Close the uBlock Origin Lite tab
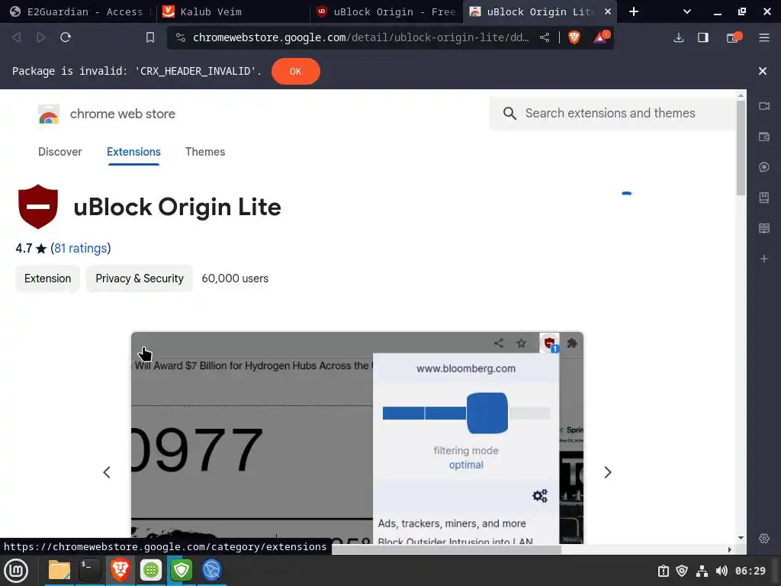The width and height of the screenshot is (781, 586). pos(608,11)
